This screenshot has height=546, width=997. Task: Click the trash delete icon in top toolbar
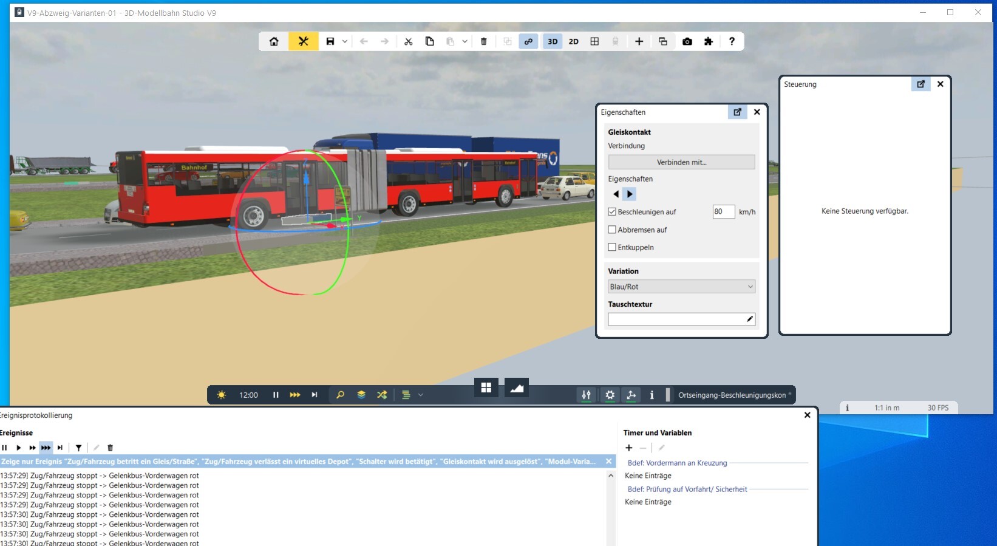pyautogui.click(x=483, y=41)
